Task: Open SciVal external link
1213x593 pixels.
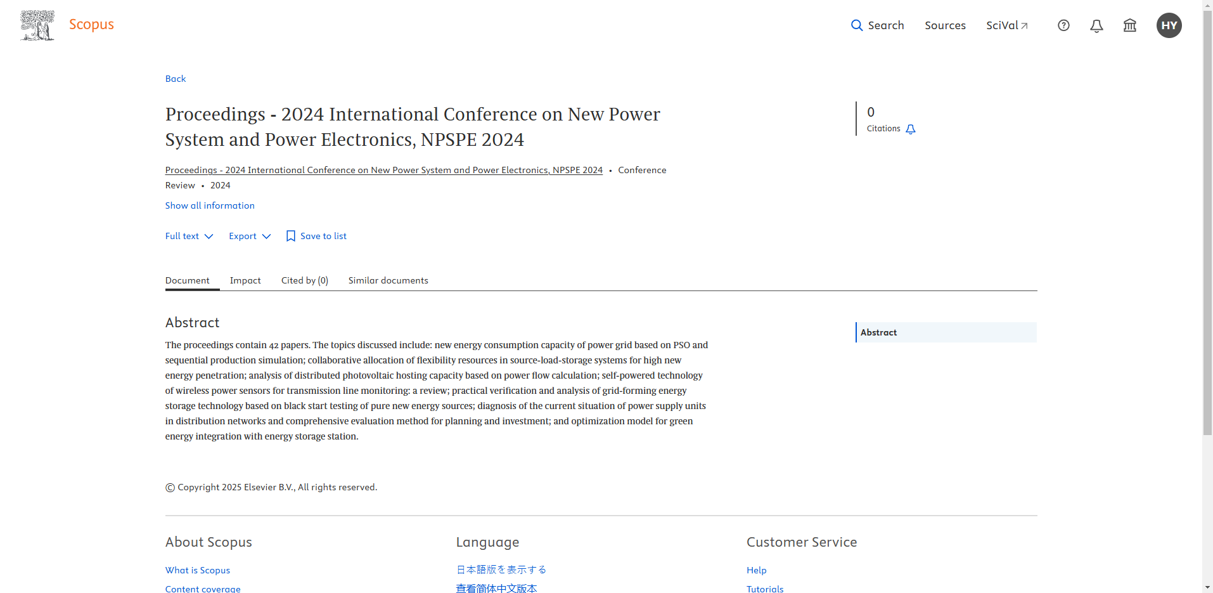Action: [x=1006, y=25]
